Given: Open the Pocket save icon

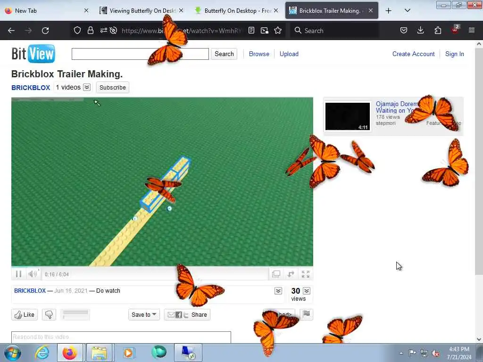Looking at the screenshot, I should [404, 30].
